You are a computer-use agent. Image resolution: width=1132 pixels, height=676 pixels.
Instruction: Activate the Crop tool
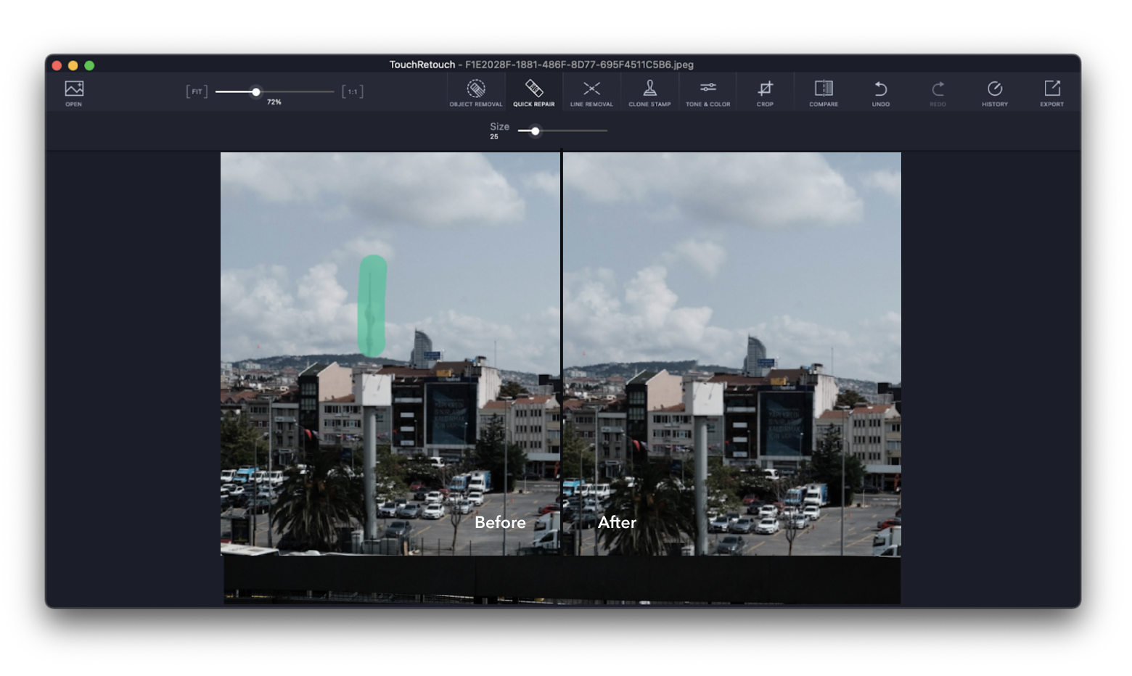(765, 93)
